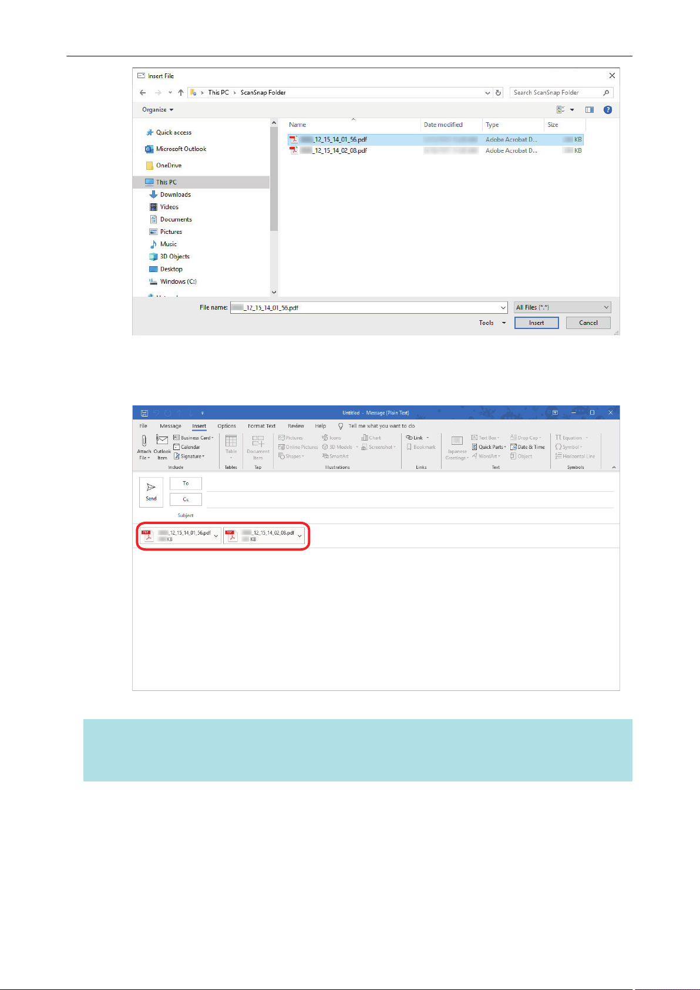Go back in Insert File dialog
The image size is (700, 990).
[x=143, y=93]
